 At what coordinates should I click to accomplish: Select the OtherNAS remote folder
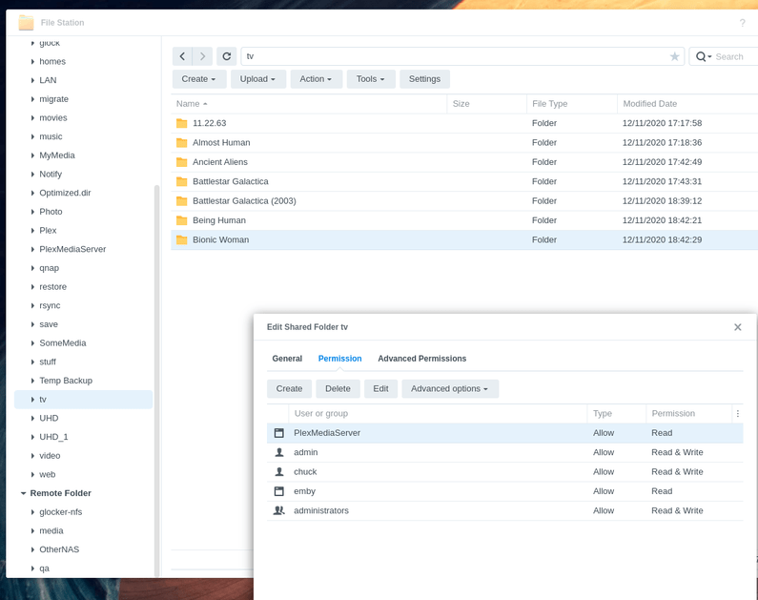point(59,549)
